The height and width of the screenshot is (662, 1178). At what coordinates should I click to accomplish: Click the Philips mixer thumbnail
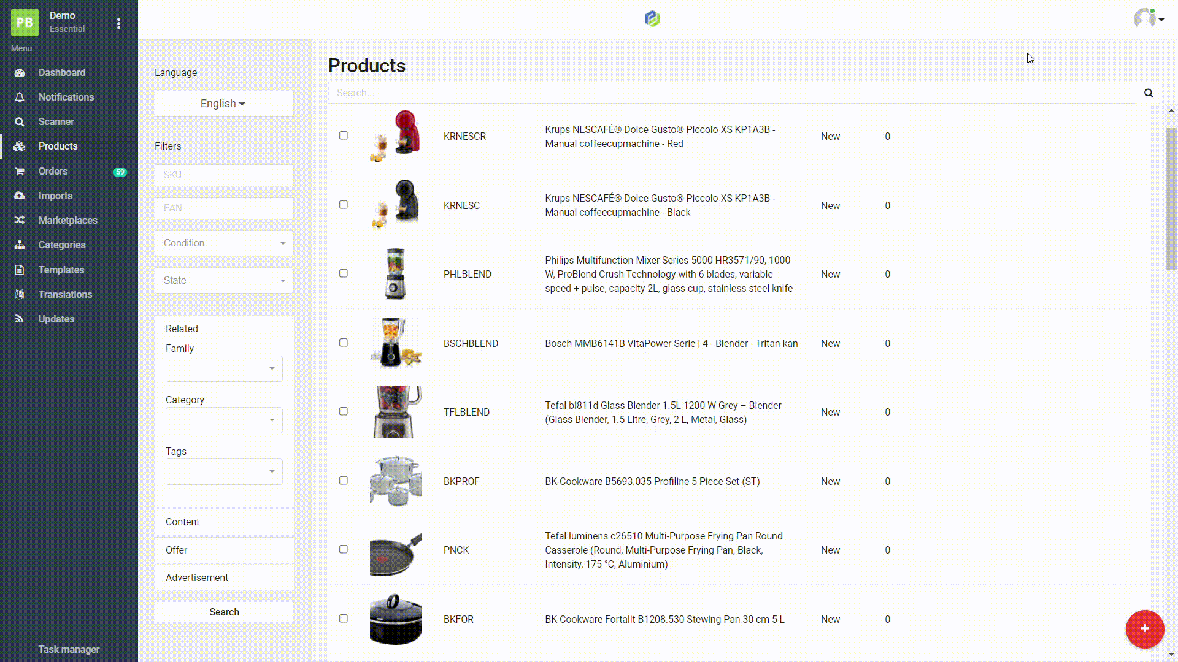pos(396,274)
